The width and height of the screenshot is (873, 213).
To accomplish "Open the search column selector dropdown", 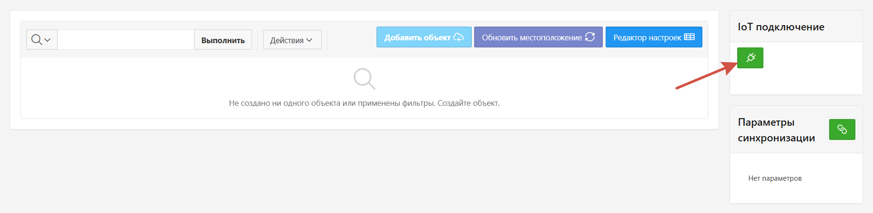I will point(41,40).
